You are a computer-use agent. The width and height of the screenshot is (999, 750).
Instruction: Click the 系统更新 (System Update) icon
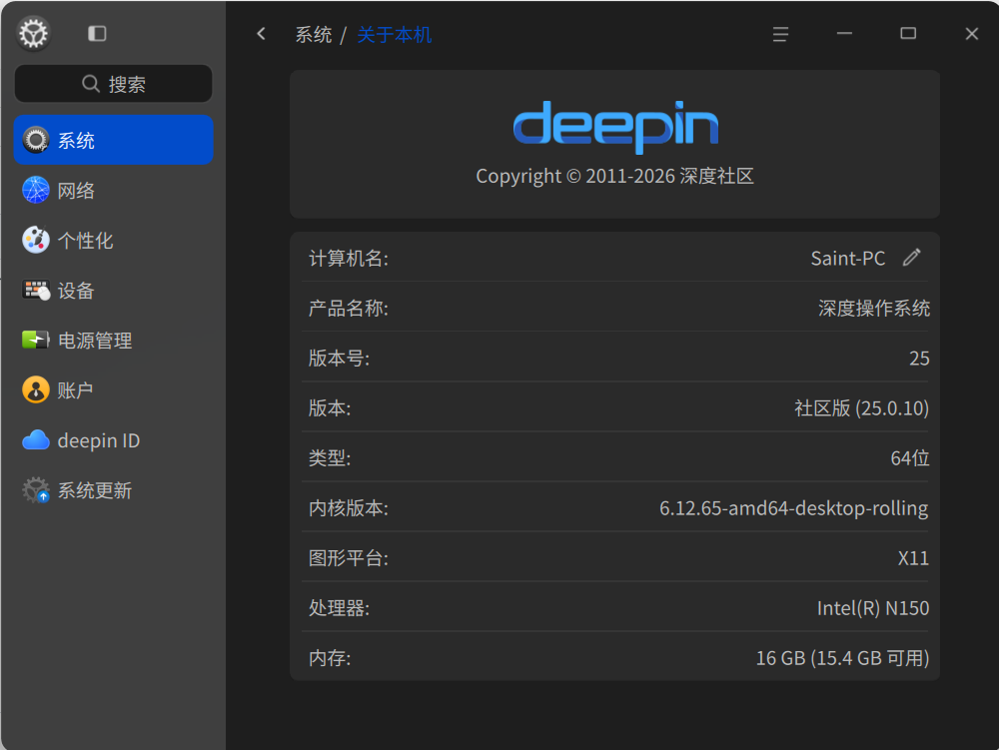(34, 490)
